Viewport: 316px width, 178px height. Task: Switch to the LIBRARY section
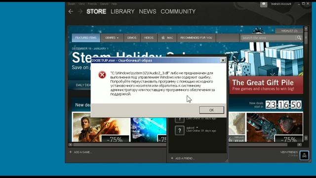[122, 11]
